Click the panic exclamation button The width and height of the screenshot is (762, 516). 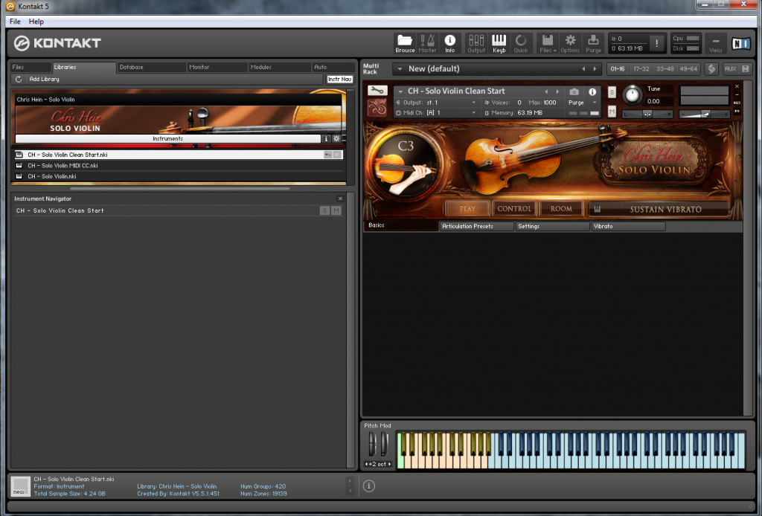coord(656,43)
